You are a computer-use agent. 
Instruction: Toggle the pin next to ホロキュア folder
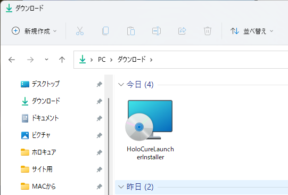[x=100, y=152]
